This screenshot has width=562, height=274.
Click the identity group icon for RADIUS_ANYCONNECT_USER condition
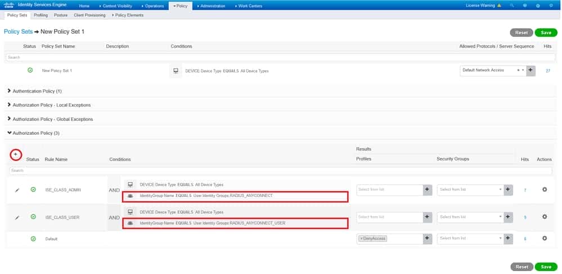[x=131, y=223]
